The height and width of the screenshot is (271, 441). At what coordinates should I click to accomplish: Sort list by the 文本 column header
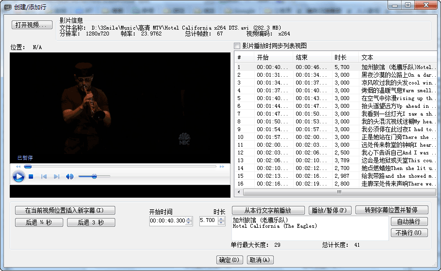(x=398, y=58)
